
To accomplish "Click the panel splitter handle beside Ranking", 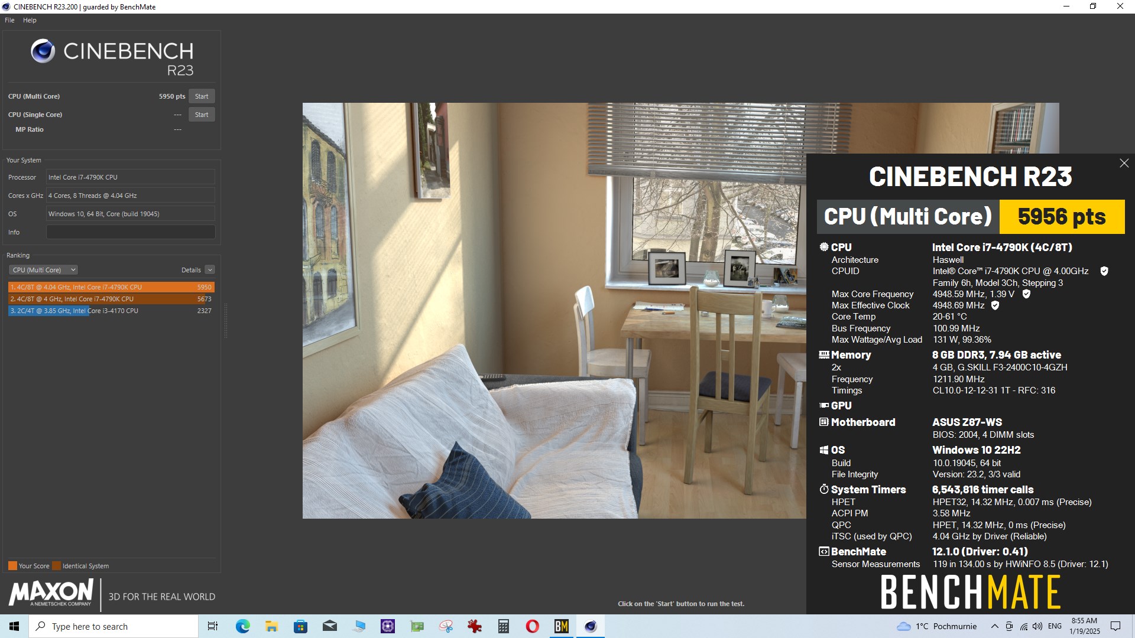I will (x=225, y=321).
